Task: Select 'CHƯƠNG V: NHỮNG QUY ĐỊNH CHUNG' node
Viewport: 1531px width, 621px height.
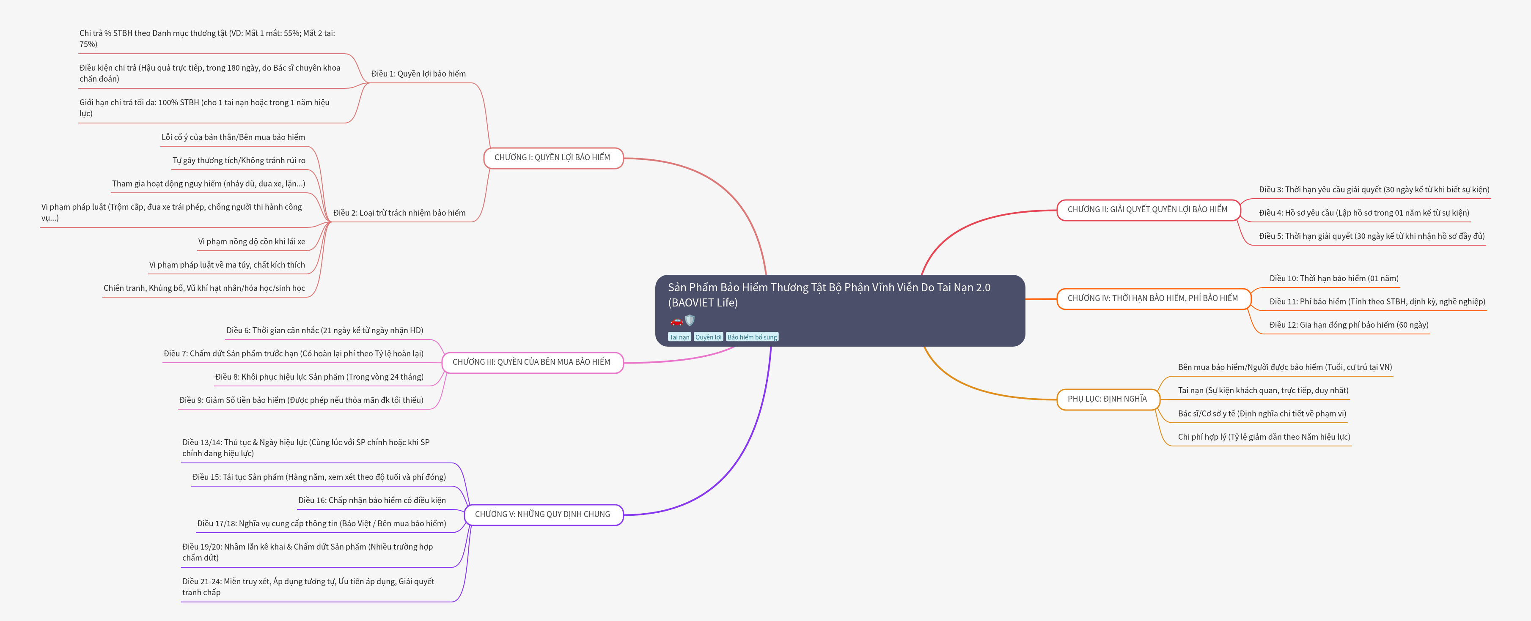Action: point(542,515)
